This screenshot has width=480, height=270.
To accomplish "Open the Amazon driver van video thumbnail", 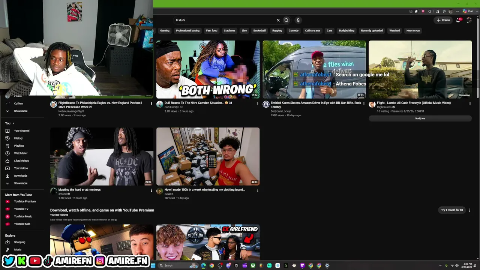I will tap(314, 69).
